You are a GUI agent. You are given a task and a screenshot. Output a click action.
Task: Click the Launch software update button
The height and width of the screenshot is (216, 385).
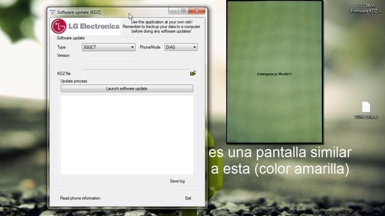click(127, 88)
